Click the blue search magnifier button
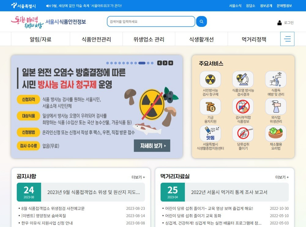Viewport: 306px width, 227px height. 201,21
